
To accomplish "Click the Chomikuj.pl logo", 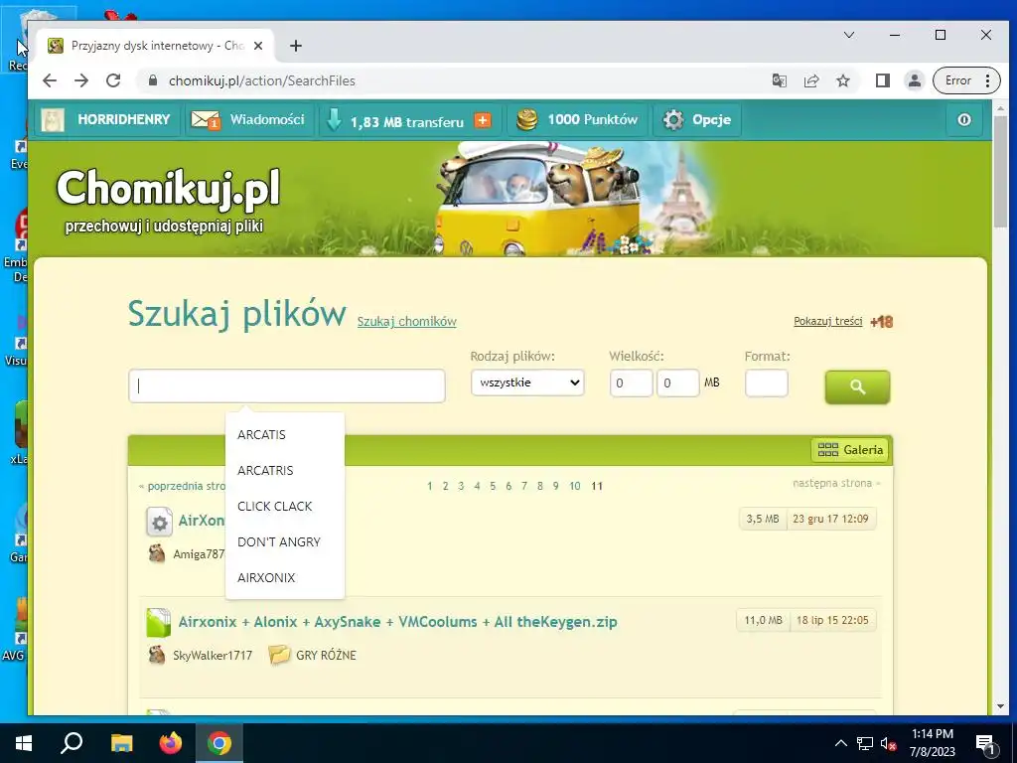I will click(x=168, y=188).
